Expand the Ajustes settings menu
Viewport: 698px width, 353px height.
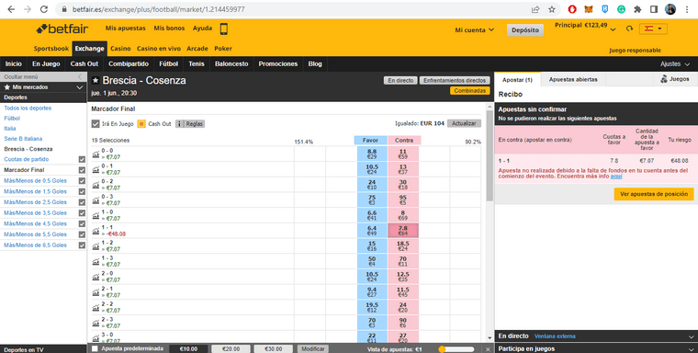(x=675, y=64)
